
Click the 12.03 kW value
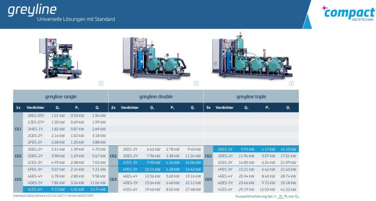click(267, 189)
